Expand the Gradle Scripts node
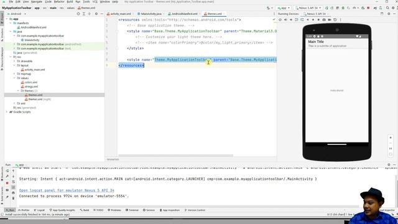398x224 pixels. (x=7, y=112)
